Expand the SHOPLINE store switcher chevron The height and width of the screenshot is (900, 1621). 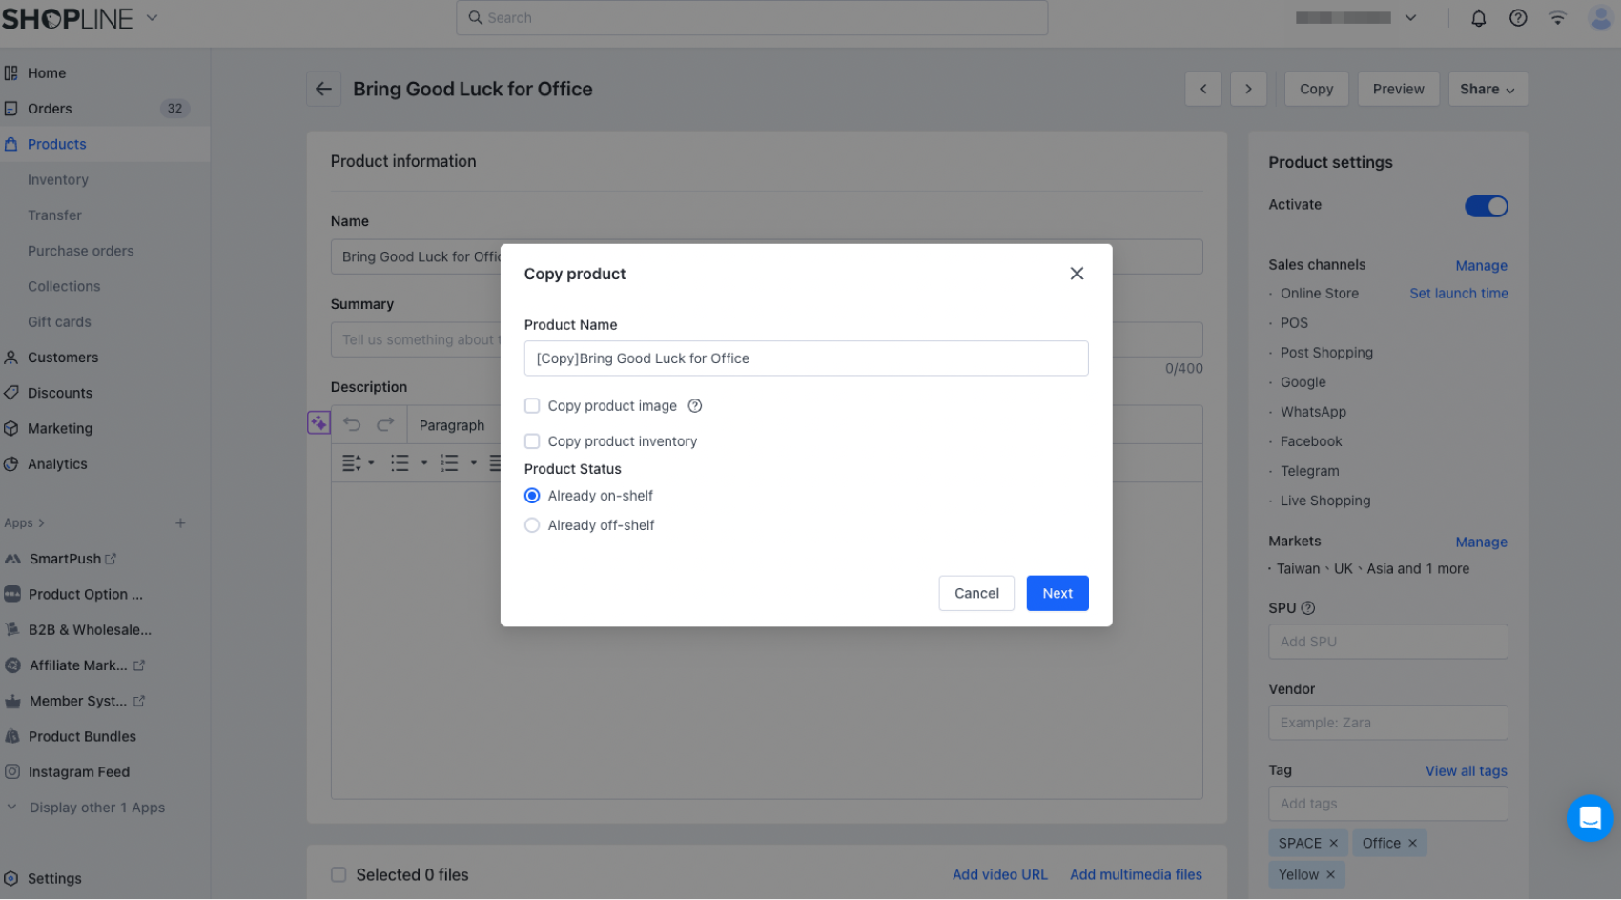pyautogui.click(x=152, y=17)
